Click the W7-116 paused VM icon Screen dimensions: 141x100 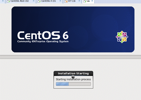coord(66,1)
